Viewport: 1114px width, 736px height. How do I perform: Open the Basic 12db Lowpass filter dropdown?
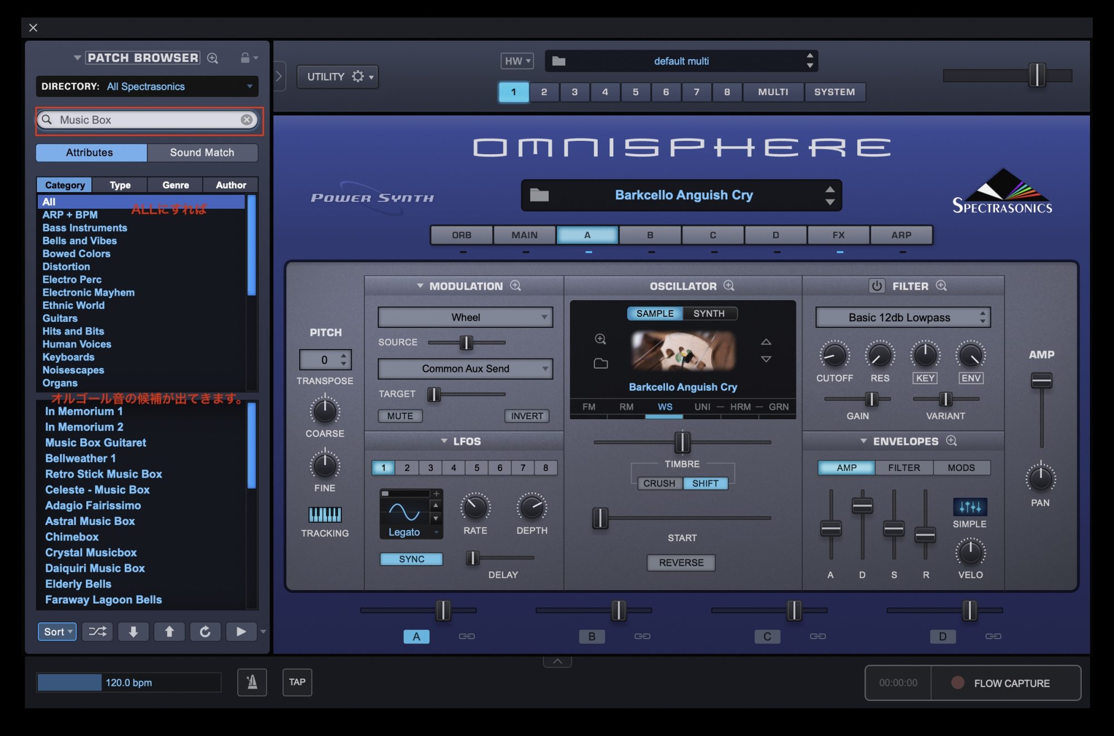[x=903, y=317]
